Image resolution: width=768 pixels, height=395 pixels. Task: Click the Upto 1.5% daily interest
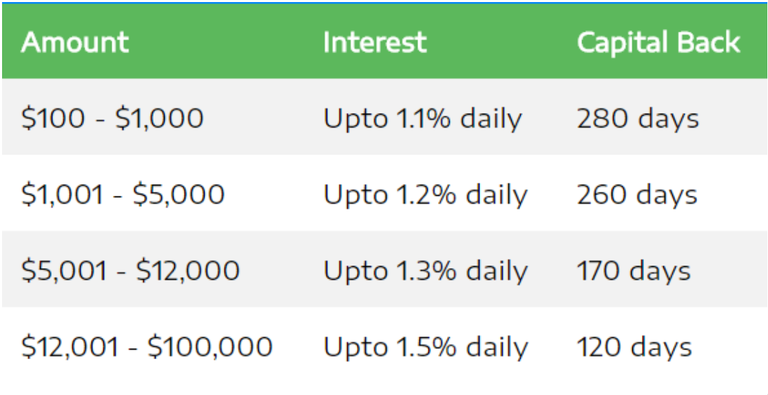pos(425,346)
